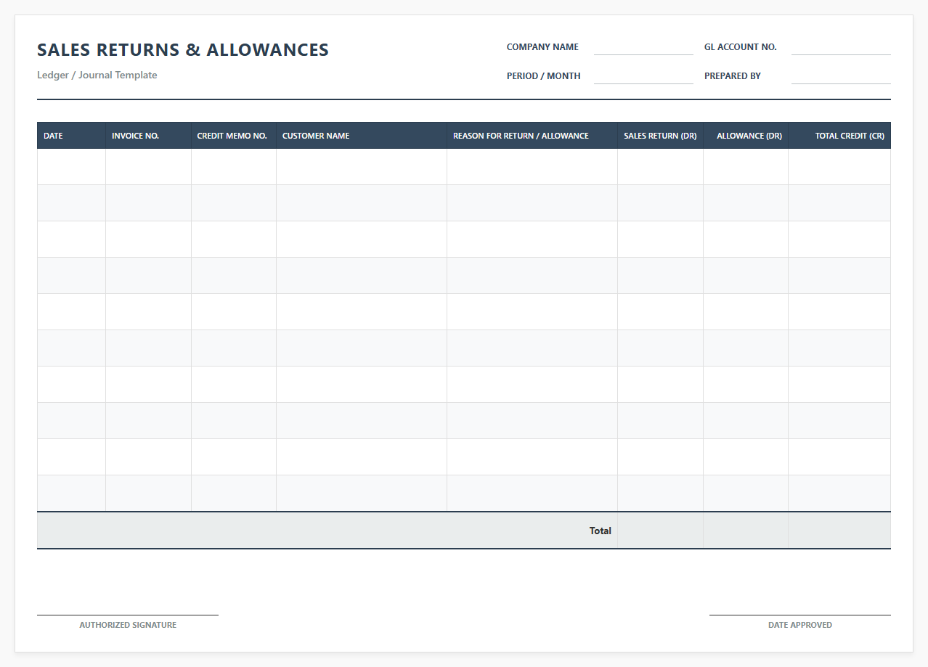Click the Period / Month input line
This screenshot has width=928, height=667.
pos(643,77)
